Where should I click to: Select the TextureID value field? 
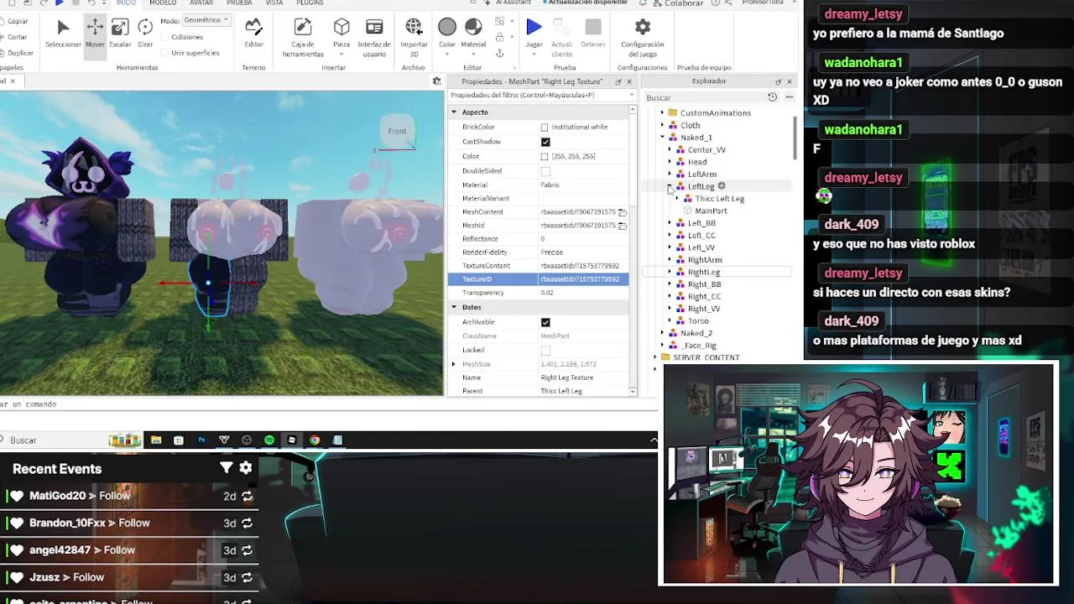pos(583,279)
